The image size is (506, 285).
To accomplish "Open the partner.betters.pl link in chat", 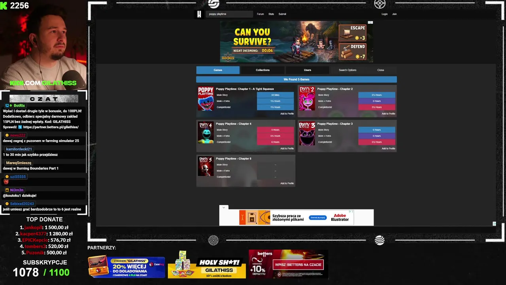I will pos(51,127).
